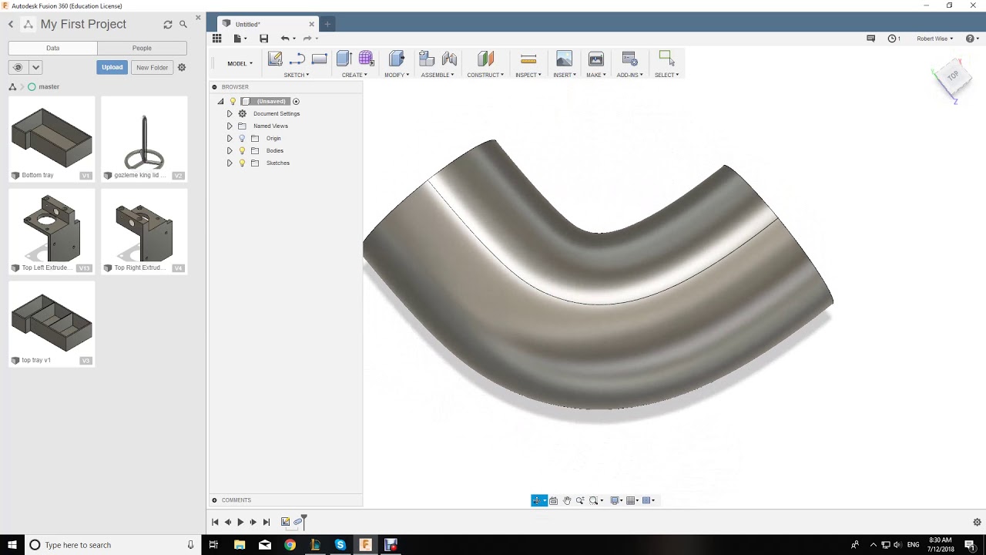The height and width of the screenshot is (555, 986).
Task: Click the search icon in data panel
Action: pyautogui.click(x=183, y=25)
